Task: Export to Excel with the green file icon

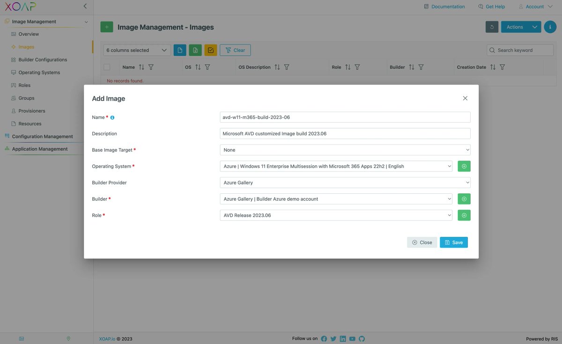Action: [195, 50]
